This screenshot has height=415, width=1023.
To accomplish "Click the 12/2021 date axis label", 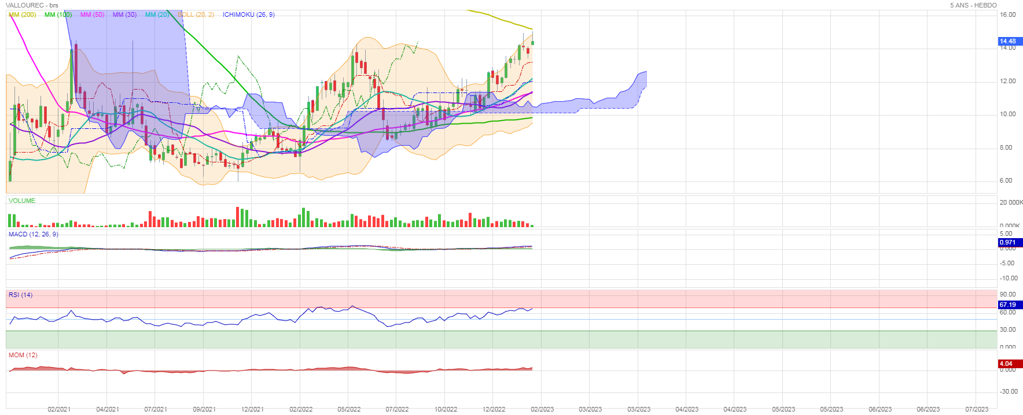I will click(252, 409).
